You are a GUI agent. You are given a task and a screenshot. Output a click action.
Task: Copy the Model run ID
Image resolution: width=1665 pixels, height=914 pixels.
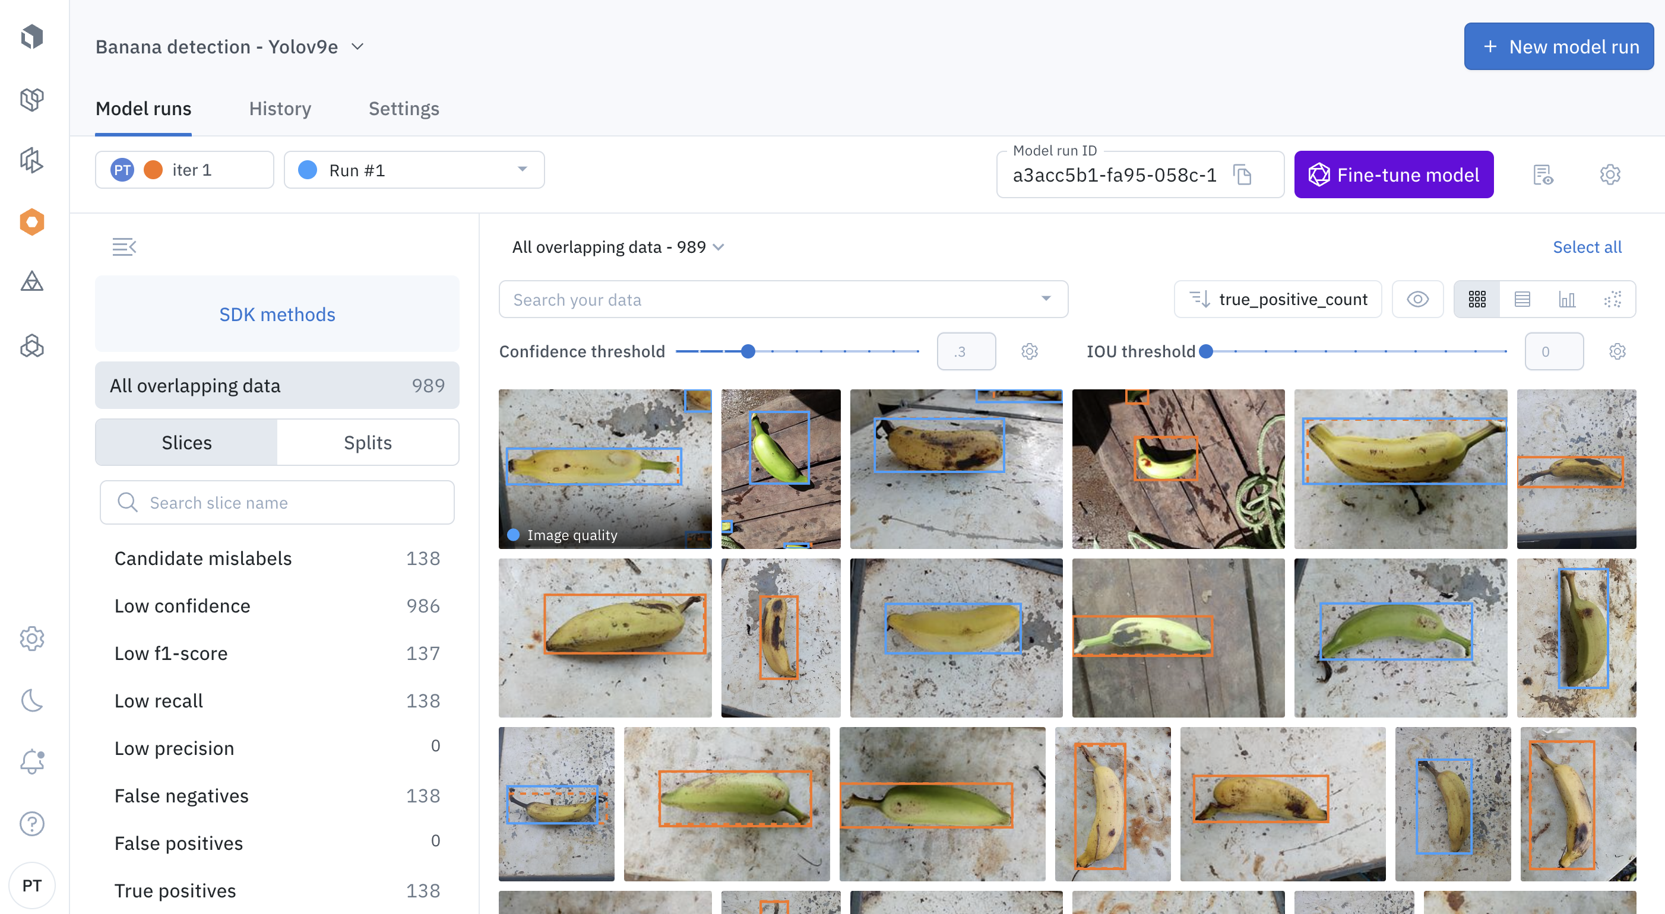(x=1242, y=174)
